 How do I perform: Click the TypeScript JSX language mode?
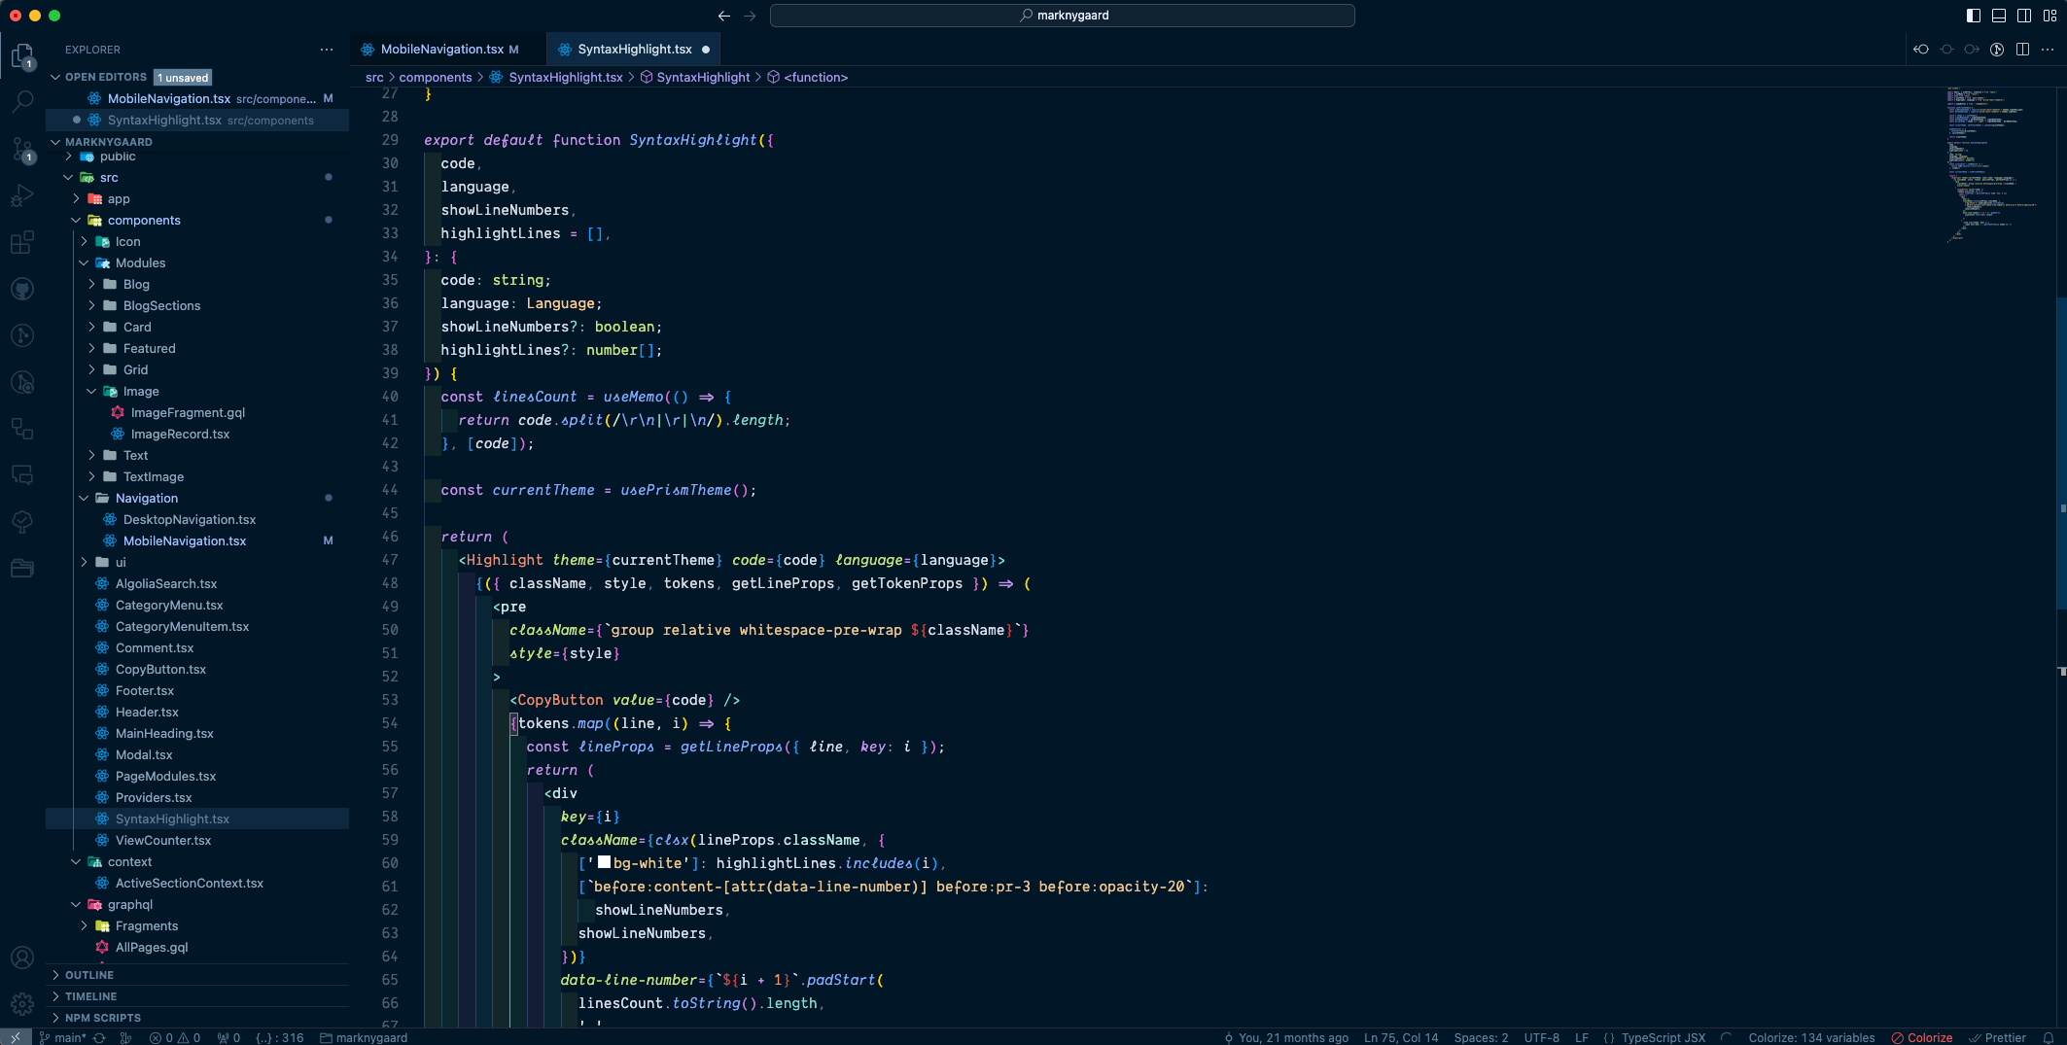tap(1663, 1037)
